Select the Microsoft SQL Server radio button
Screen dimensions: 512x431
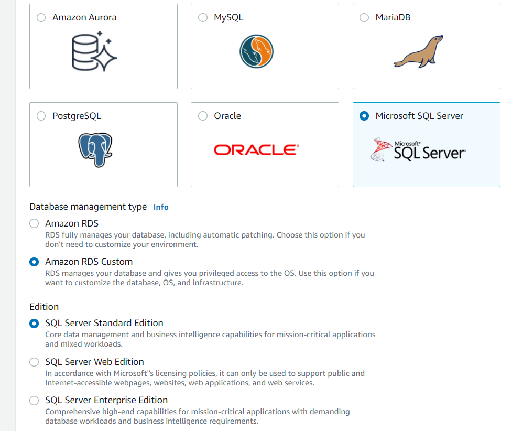click(365, 116)
